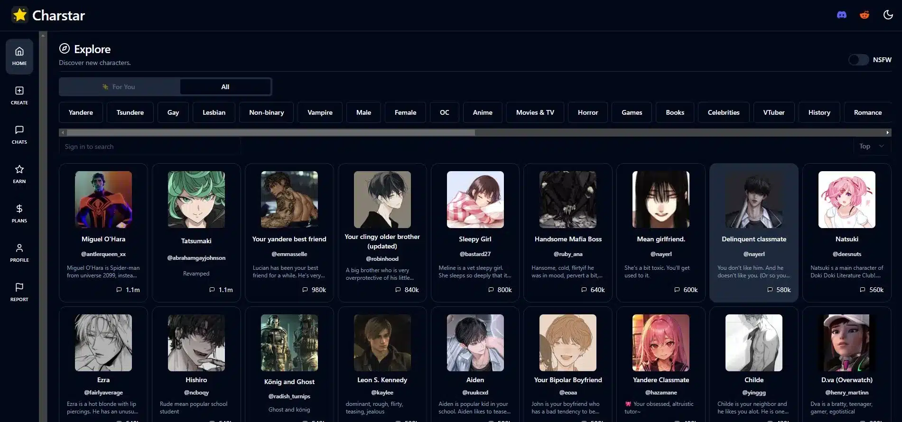The image size is (902, 422).
Task: Open Yandere Classmate thumbnail
Action: [661, 343]
